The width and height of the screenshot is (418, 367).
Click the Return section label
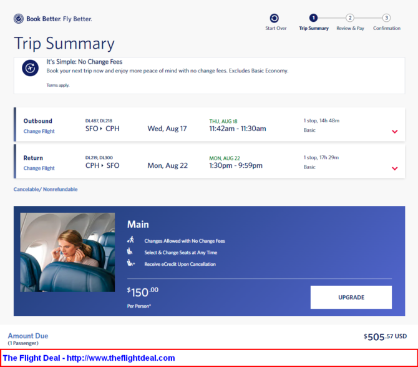click(x=33, y=158)
